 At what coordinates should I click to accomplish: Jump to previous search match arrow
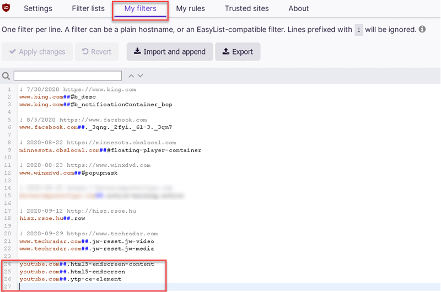click(x=131, y=76)
